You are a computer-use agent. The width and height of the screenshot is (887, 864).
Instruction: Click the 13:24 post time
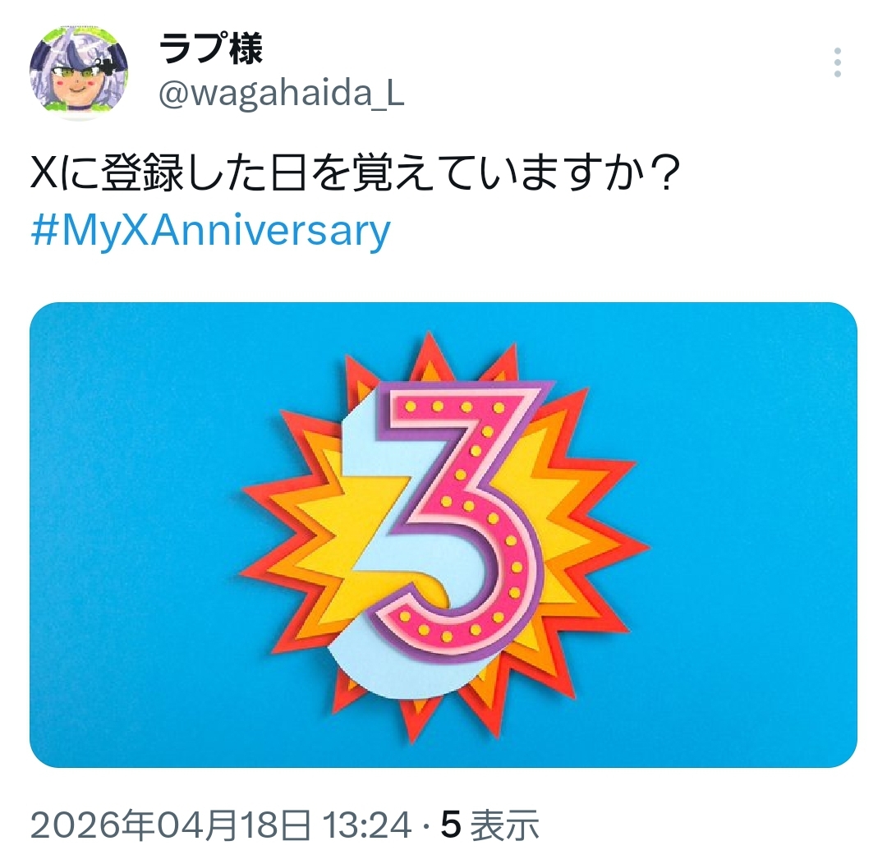(x=366, y=825)
